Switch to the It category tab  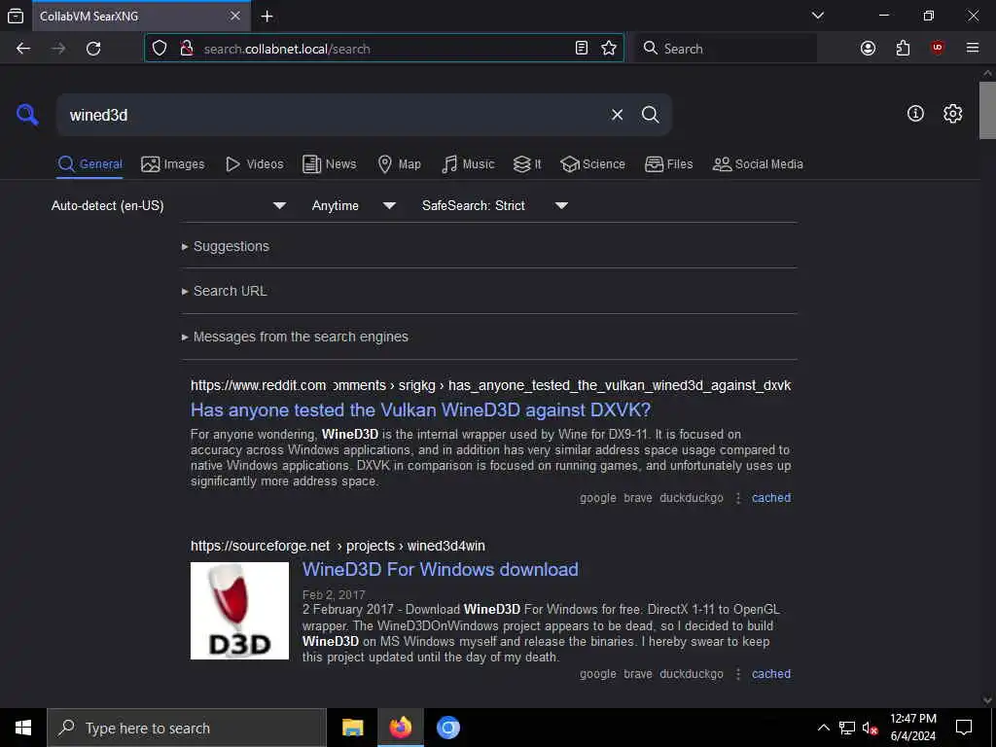click(527, 163)
